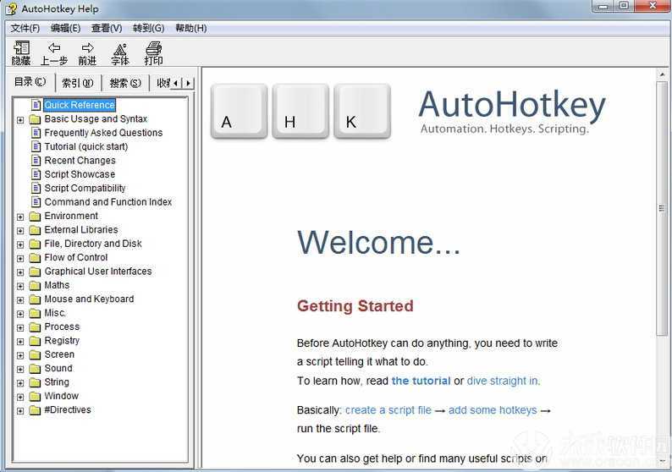The image size is (672, 472).
Task: Open the 'add some hotkeys' link
Action: (x=493, y=410)
